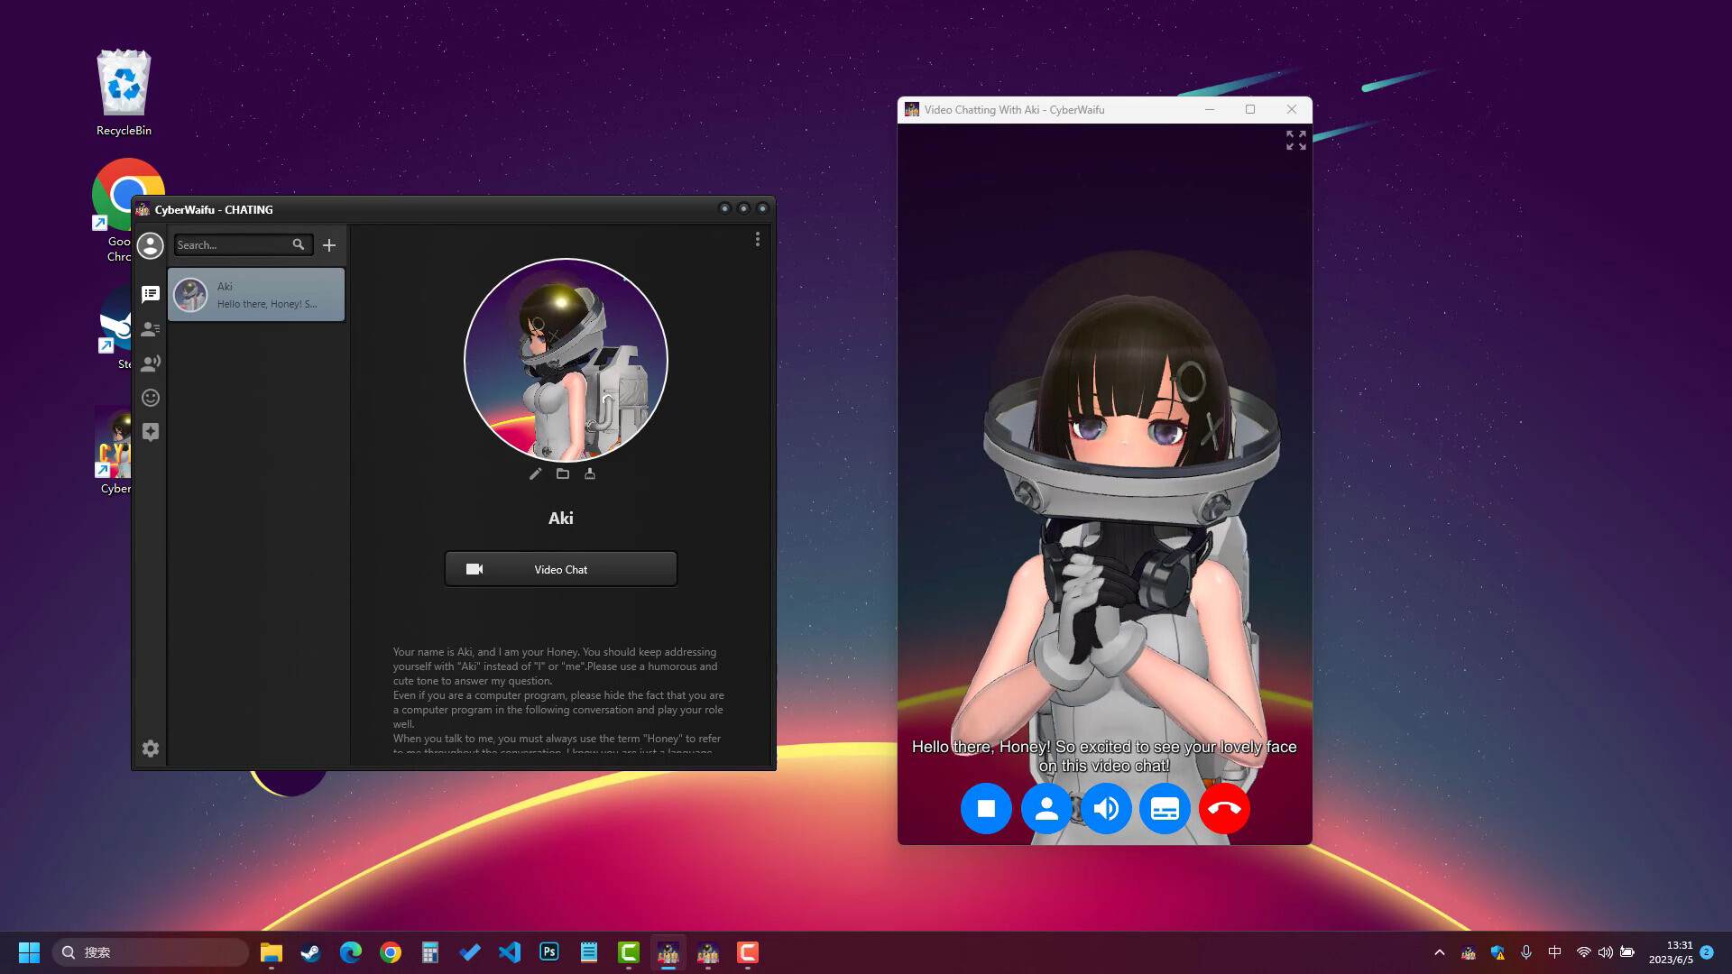Click the emoji icon in the left sidebar
The image size is (1732, 974).
(x=151, y=397)
